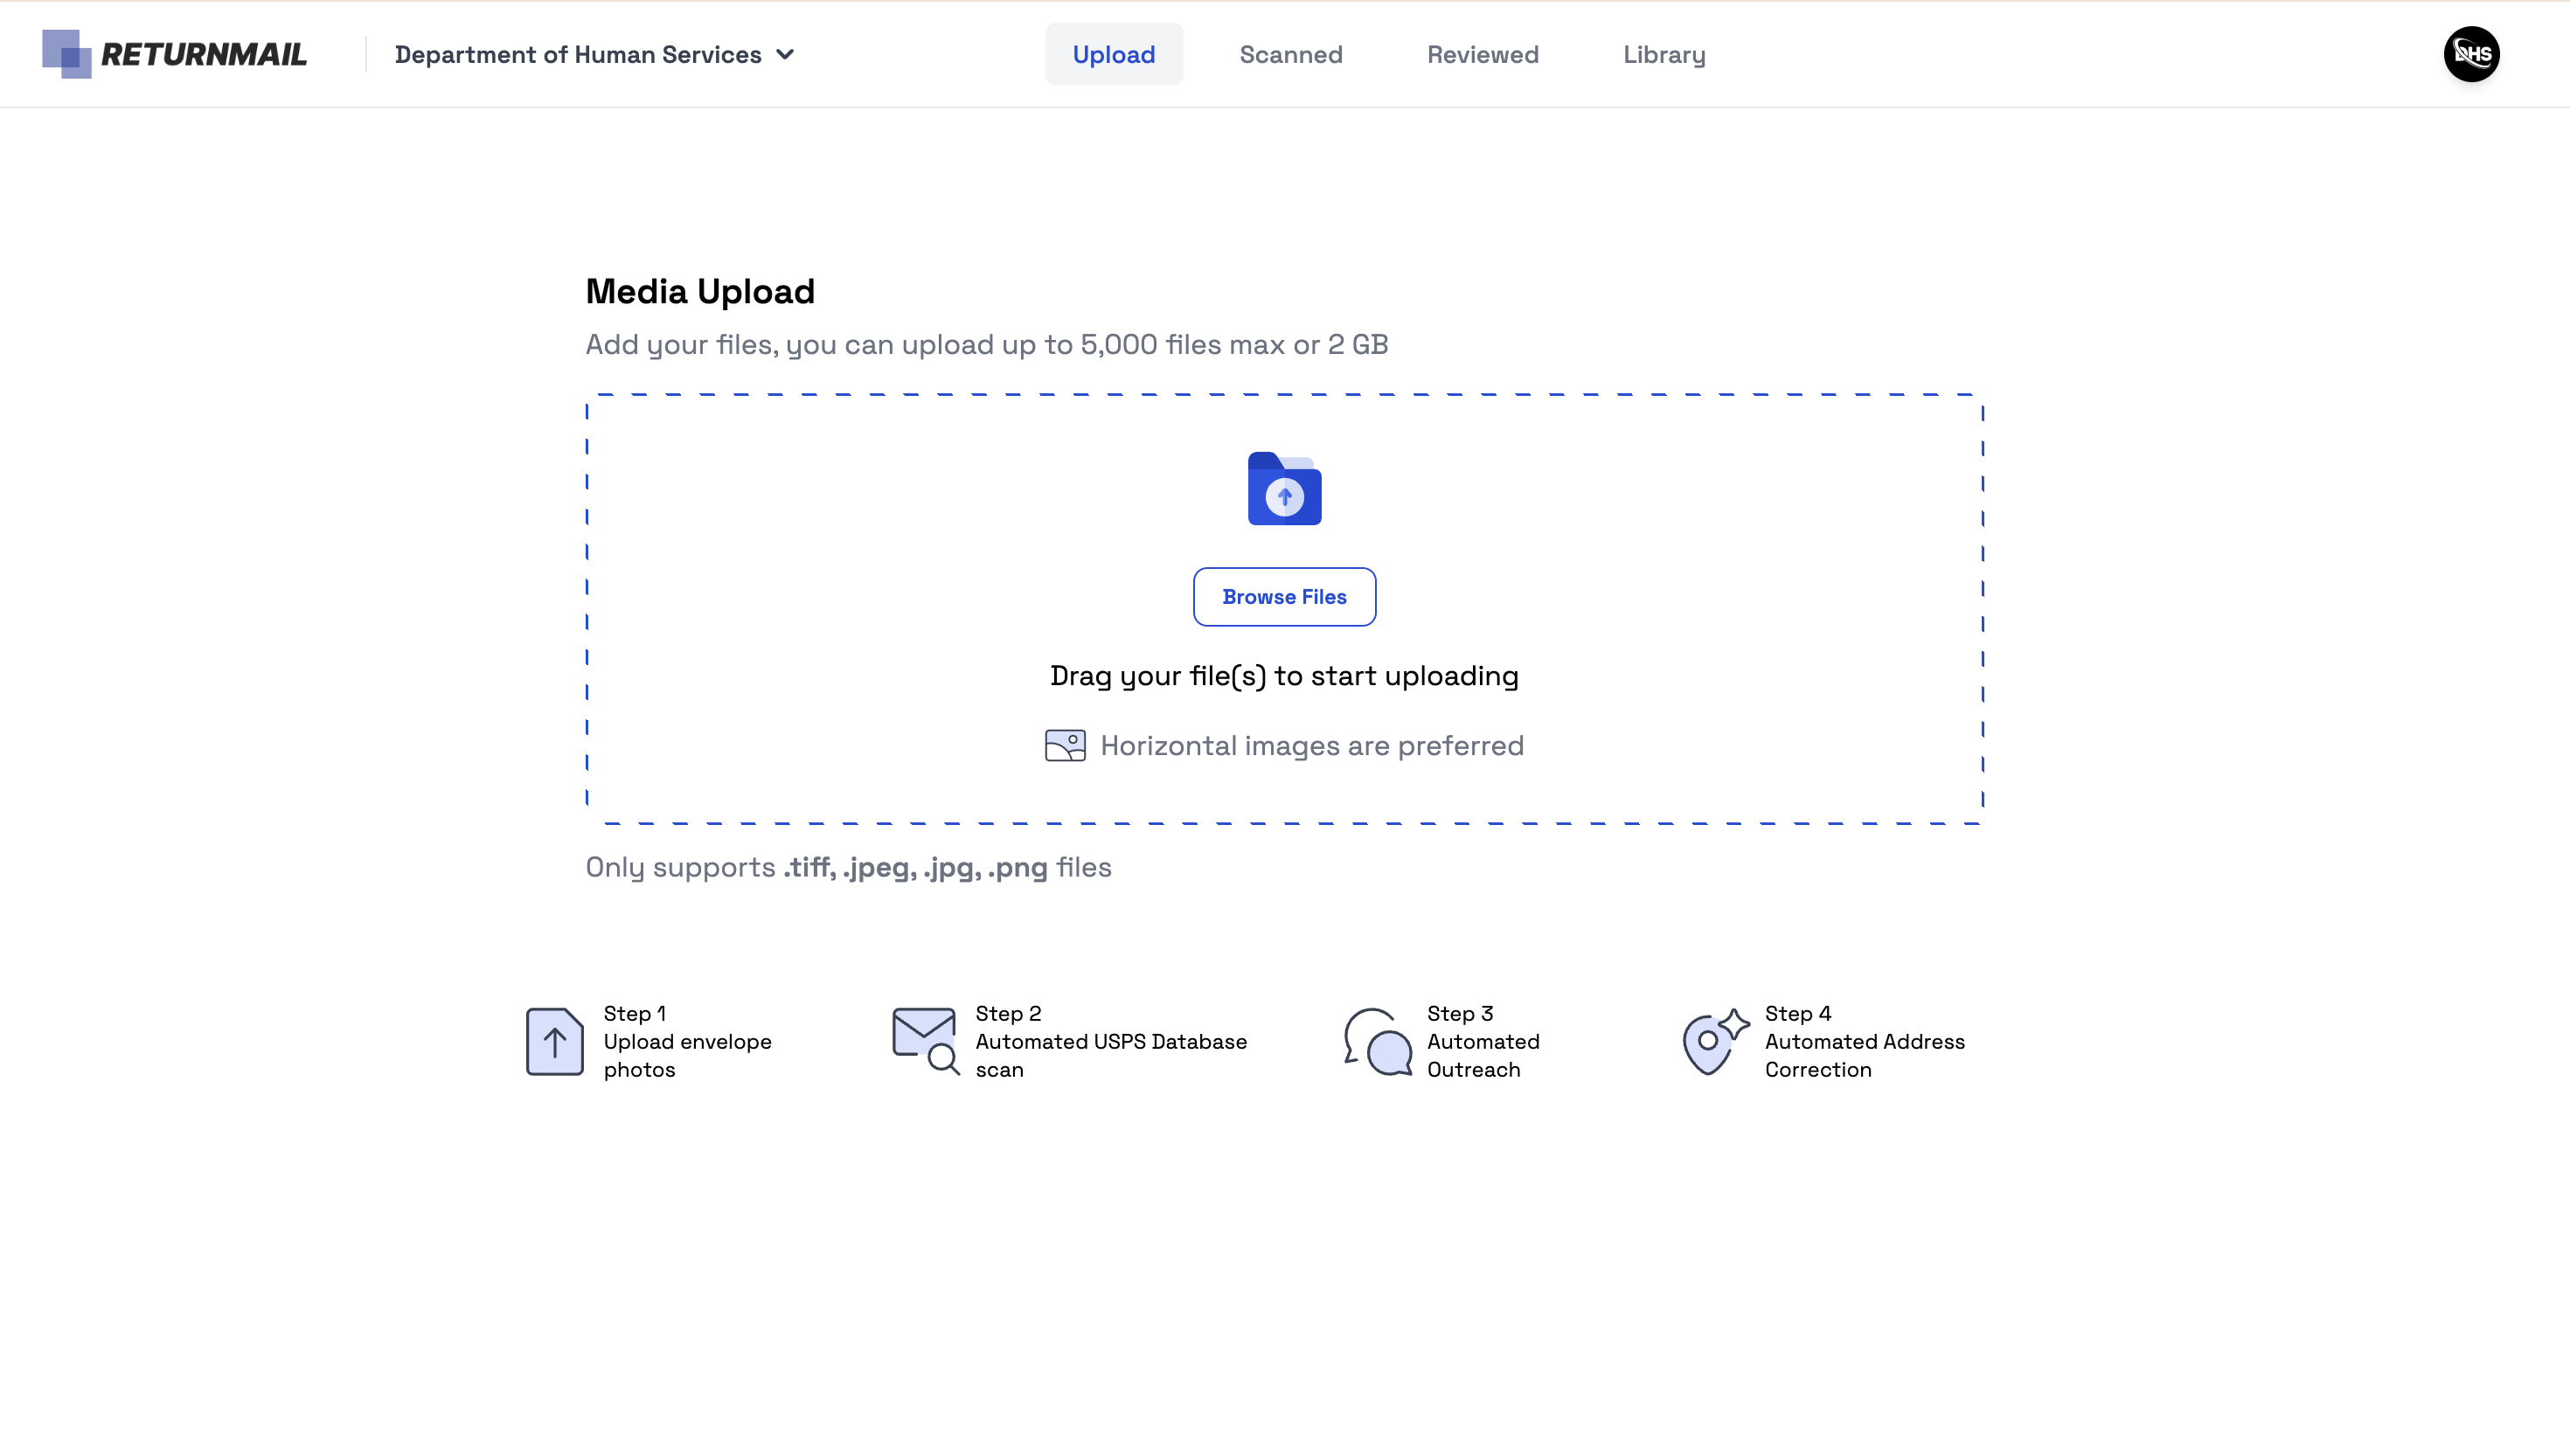Click the RETURNMAIL wordmark text
The width and height of the screenshot is (2570, 1456).
pos(204,55)
